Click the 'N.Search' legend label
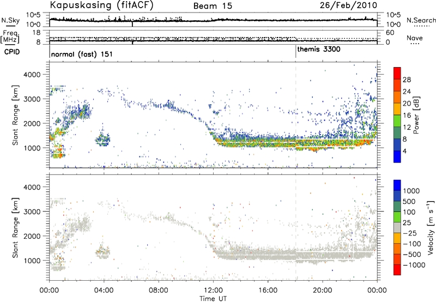Screen dimensions: 436x302 click(421, 20)
